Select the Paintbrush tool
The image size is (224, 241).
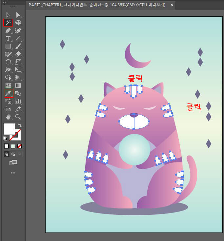[x=18, y=46]
